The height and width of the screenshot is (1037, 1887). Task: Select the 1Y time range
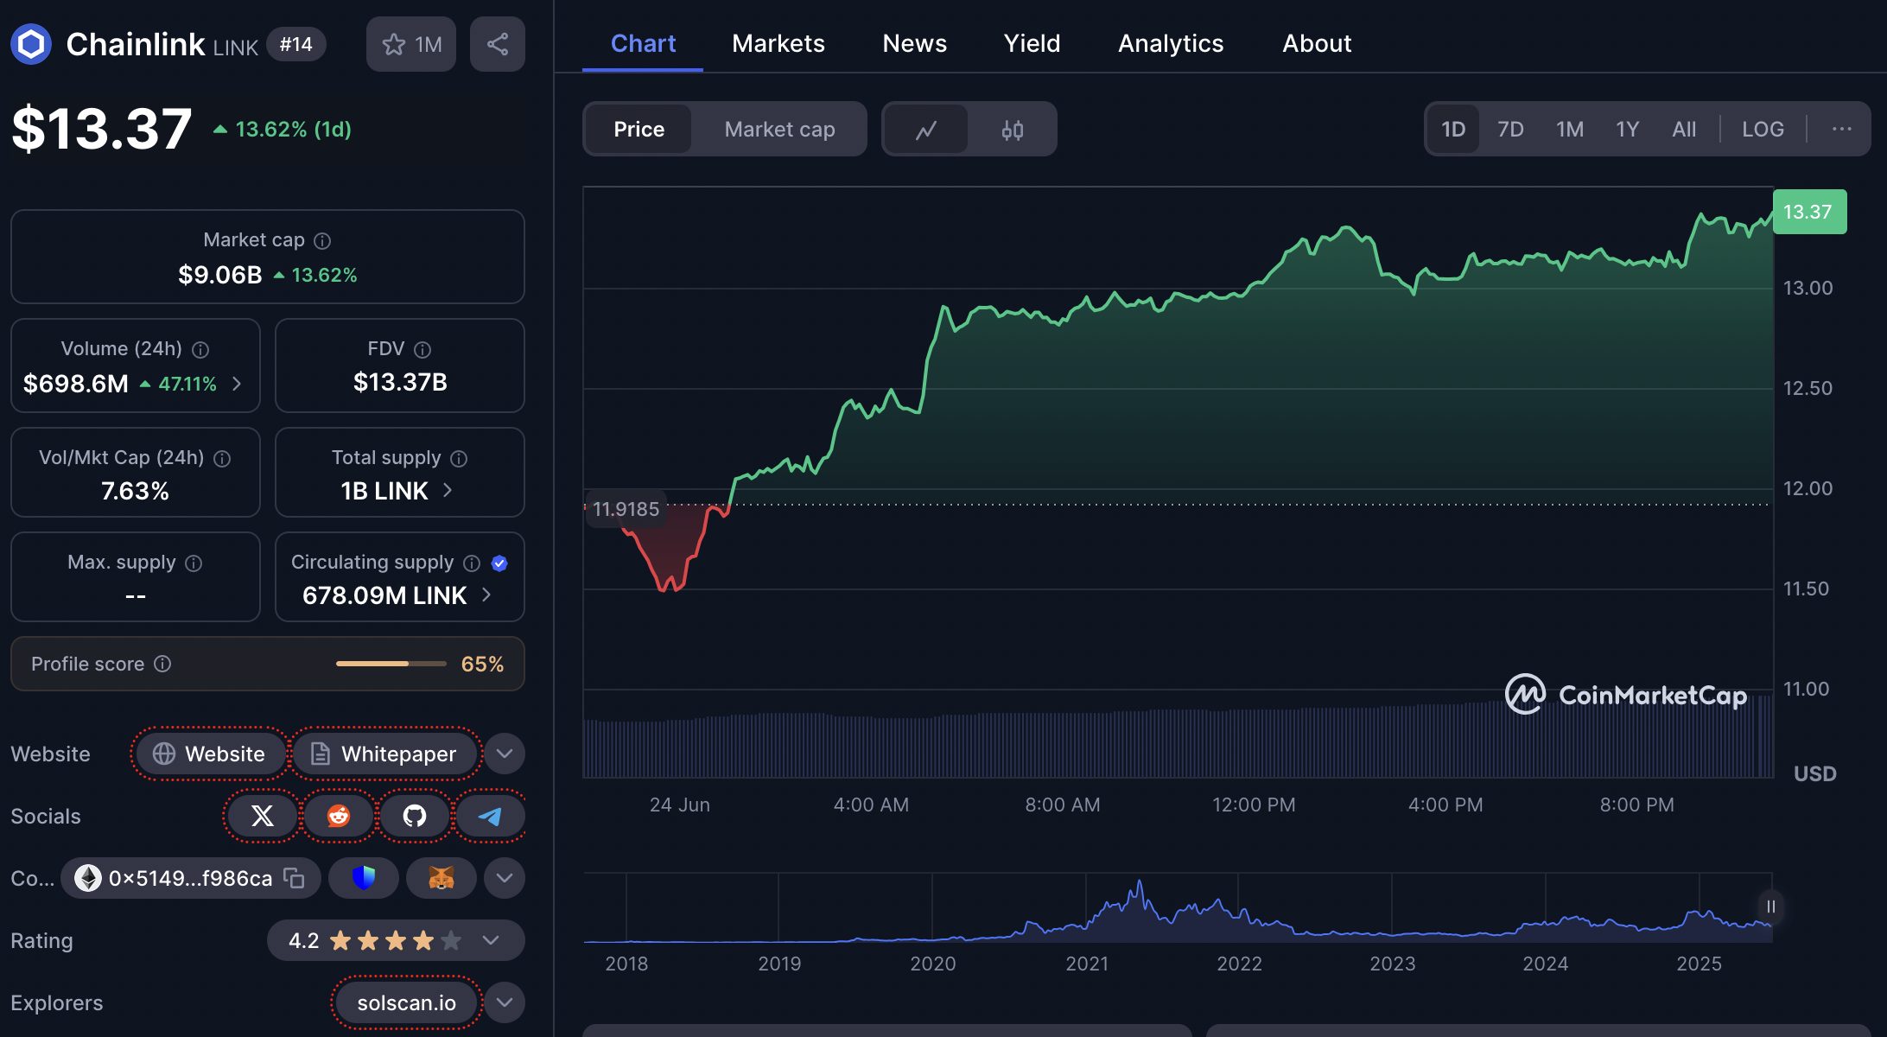(x=1628, y=129)
